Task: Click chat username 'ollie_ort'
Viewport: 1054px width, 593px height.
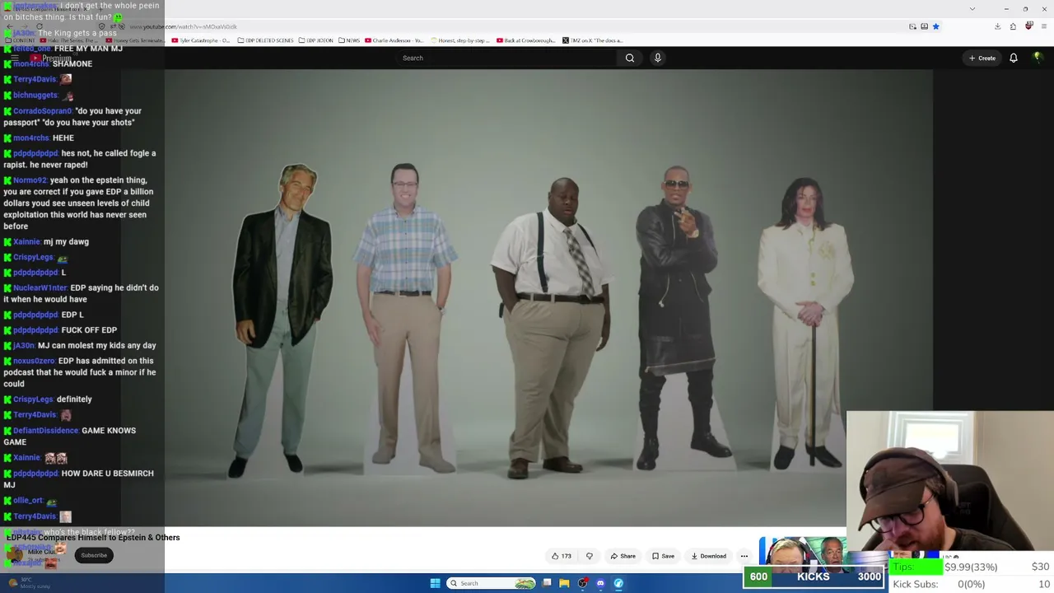Action: click(28, 501)
